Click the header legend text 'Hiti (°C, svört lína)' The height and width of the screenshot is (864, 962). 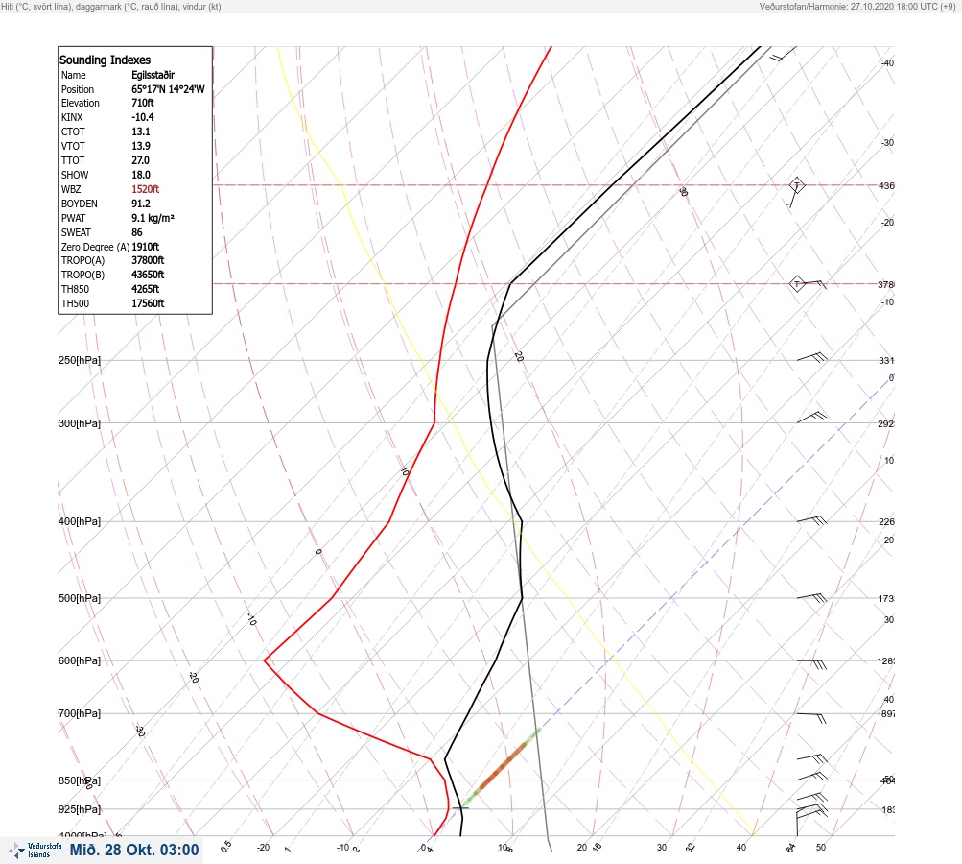click(36, 7)
